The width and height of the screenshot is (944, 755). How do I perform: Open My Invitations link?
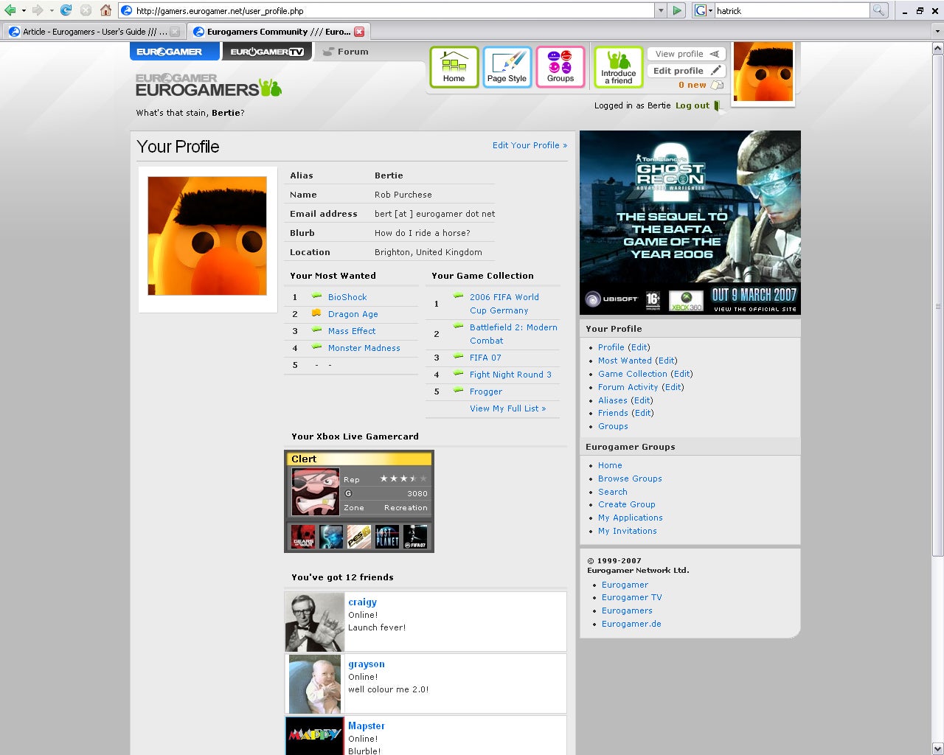[628, 531]
